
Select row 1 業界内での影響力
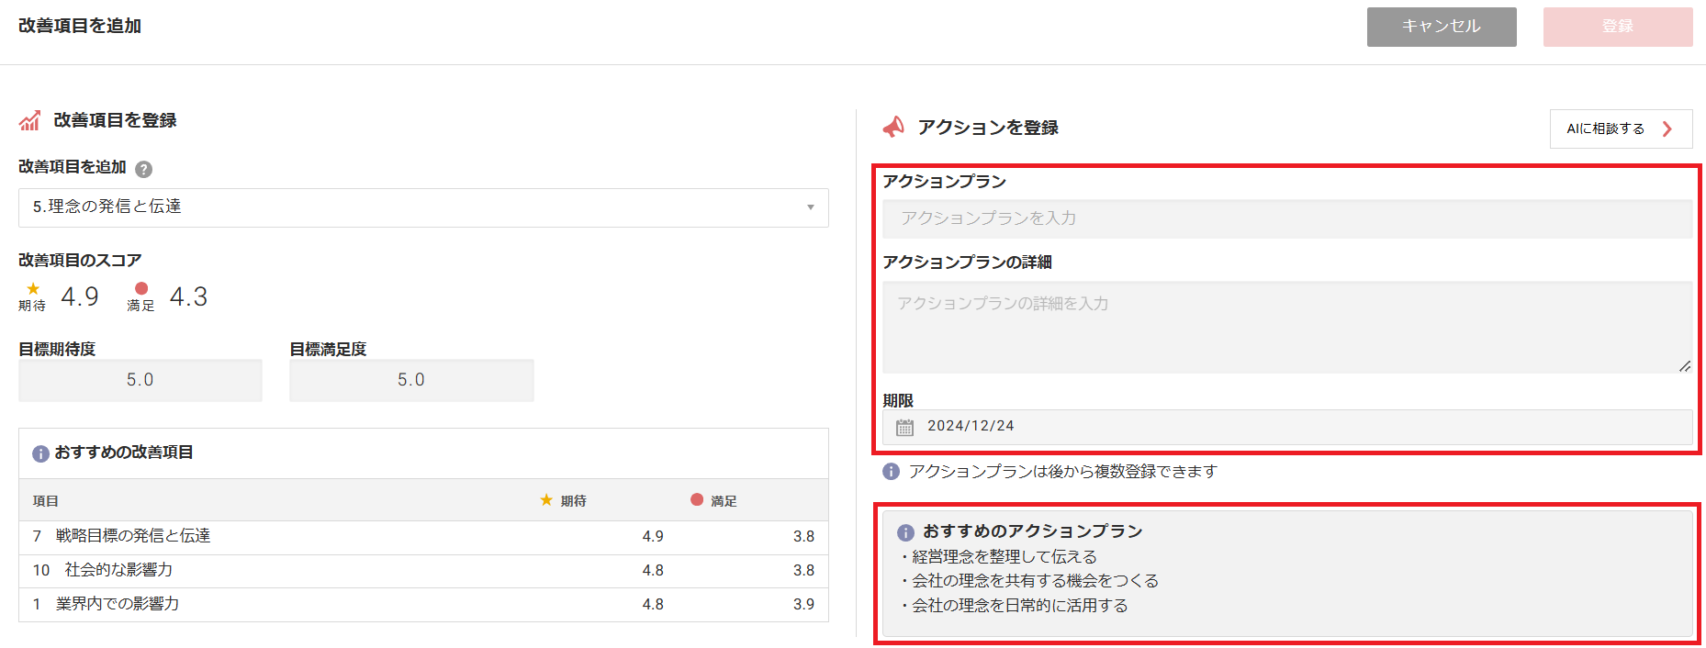(x=423, y=605)
